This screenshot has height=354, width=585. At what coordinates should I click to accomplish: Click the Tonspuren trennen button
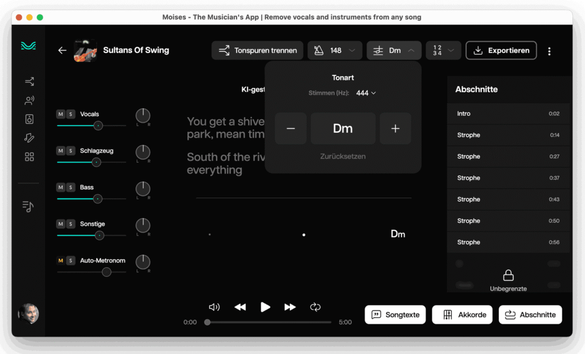258,50
